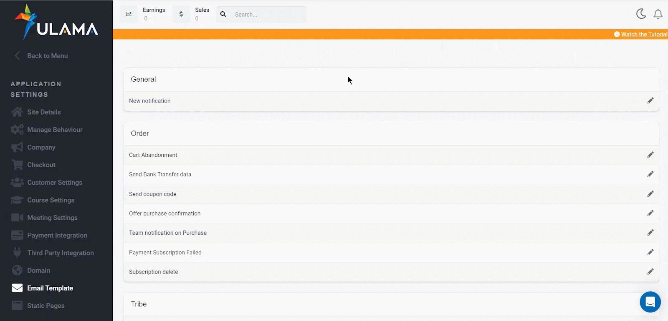Screen dimensions: 668x321
Task: Click the tutorial info icon
Action: click(617, 34)
